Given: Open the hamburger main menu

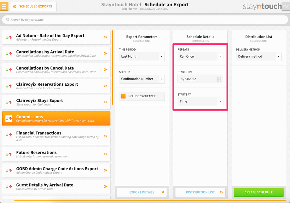Looking at the screenshot, I should pyautogui.click(x=4, y=6).
